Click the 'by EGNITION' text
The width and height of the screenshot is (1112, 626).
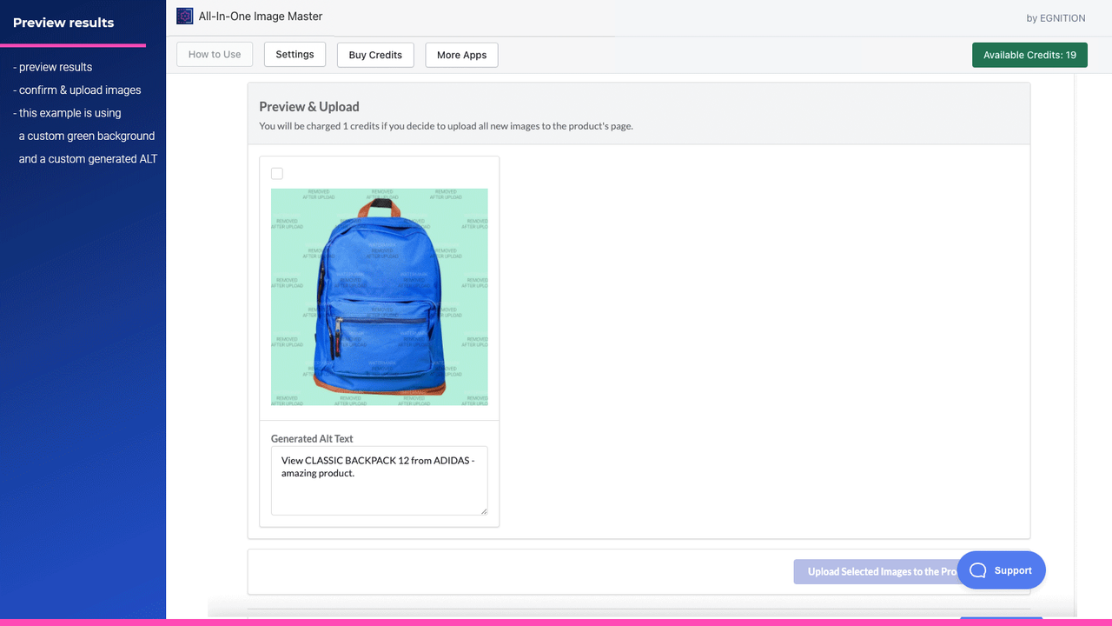point(1056,18)
